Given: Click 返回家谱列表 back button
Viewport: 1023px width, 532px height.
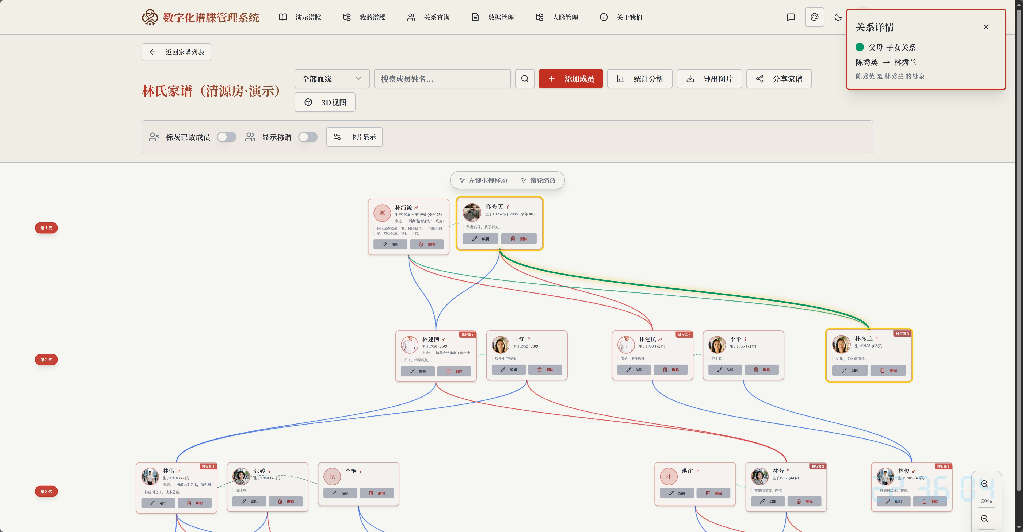Looking at the screenshot, I should click(x=176, y=52).
